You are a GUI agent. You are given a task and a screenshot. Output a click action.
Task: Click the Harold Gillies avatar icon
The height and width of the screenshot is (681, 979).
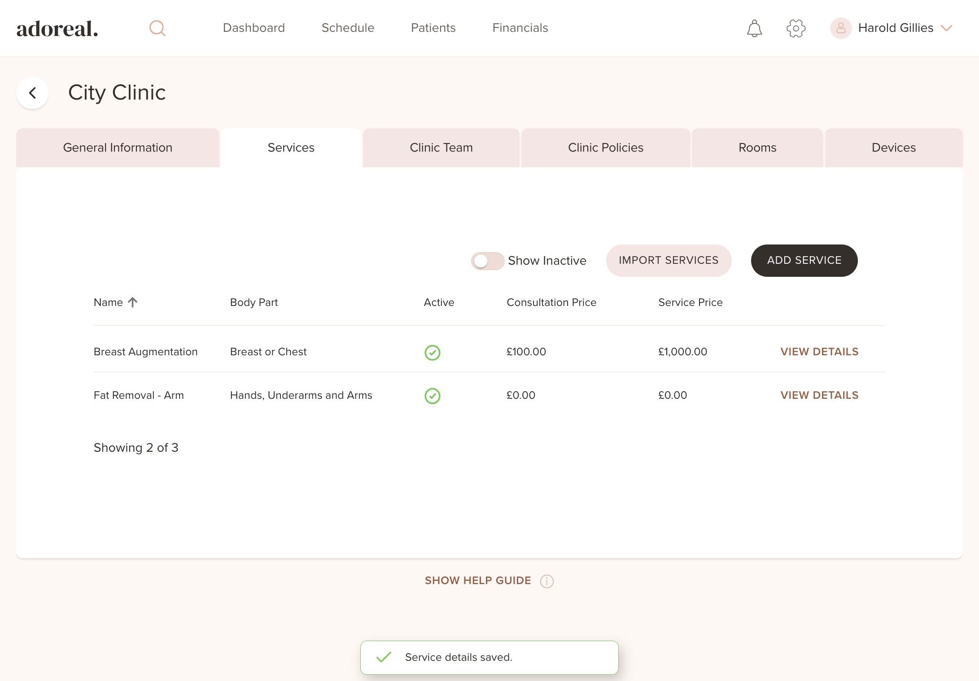(x=840, y=28)
